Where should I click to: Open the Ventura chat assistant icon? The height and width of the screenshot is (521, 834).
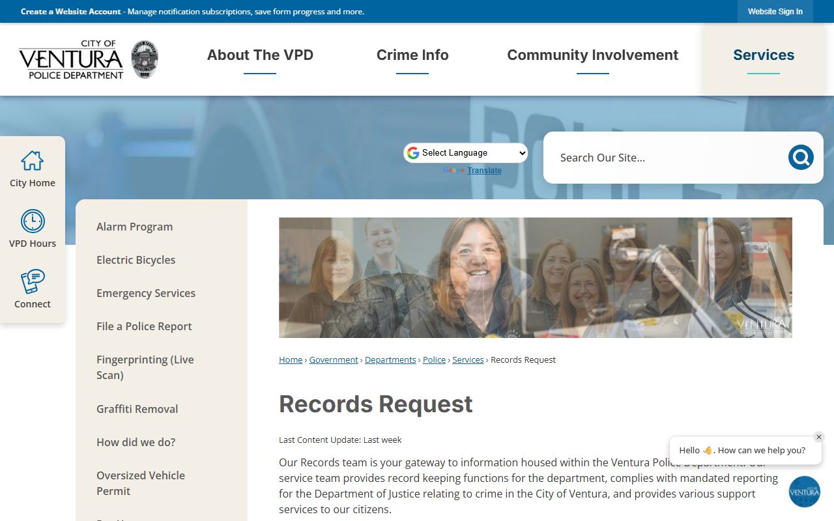pyautogui.click(x=804, y=492)
